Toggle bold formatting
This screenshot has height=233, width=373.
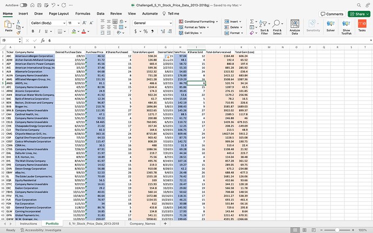(x=33, y=31)
